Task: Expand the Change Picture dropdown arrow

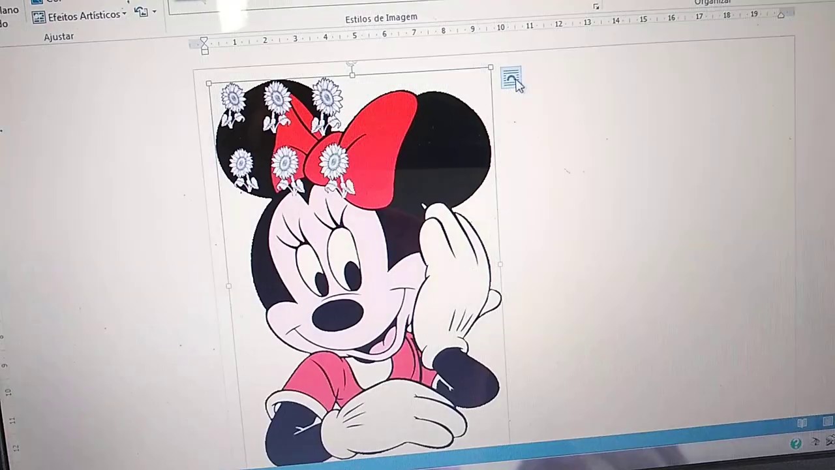Action: click(x=154, y=12)
